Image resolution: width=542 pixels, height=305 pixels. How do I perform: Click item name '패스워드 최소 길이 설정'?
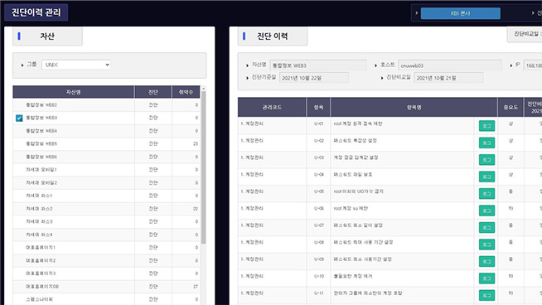358,225
